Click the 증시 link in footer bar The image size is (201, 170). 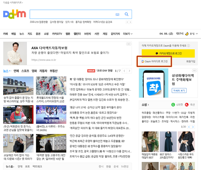101,167
